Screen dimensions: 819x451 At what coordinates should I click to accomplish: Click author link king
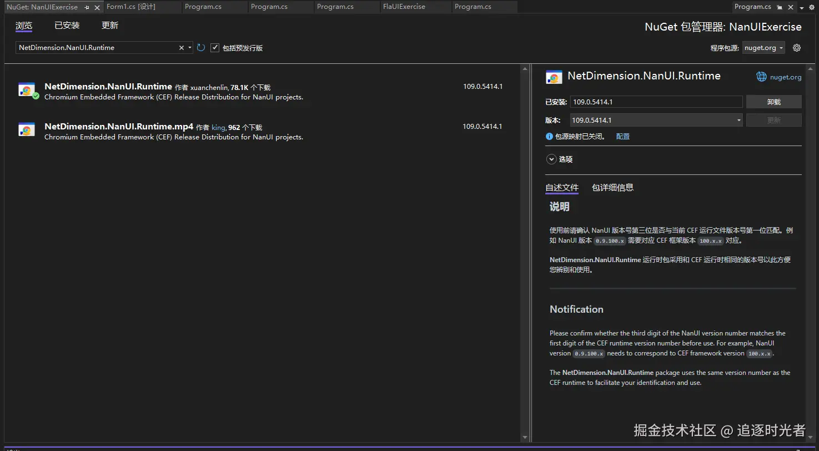pos(218,128)
